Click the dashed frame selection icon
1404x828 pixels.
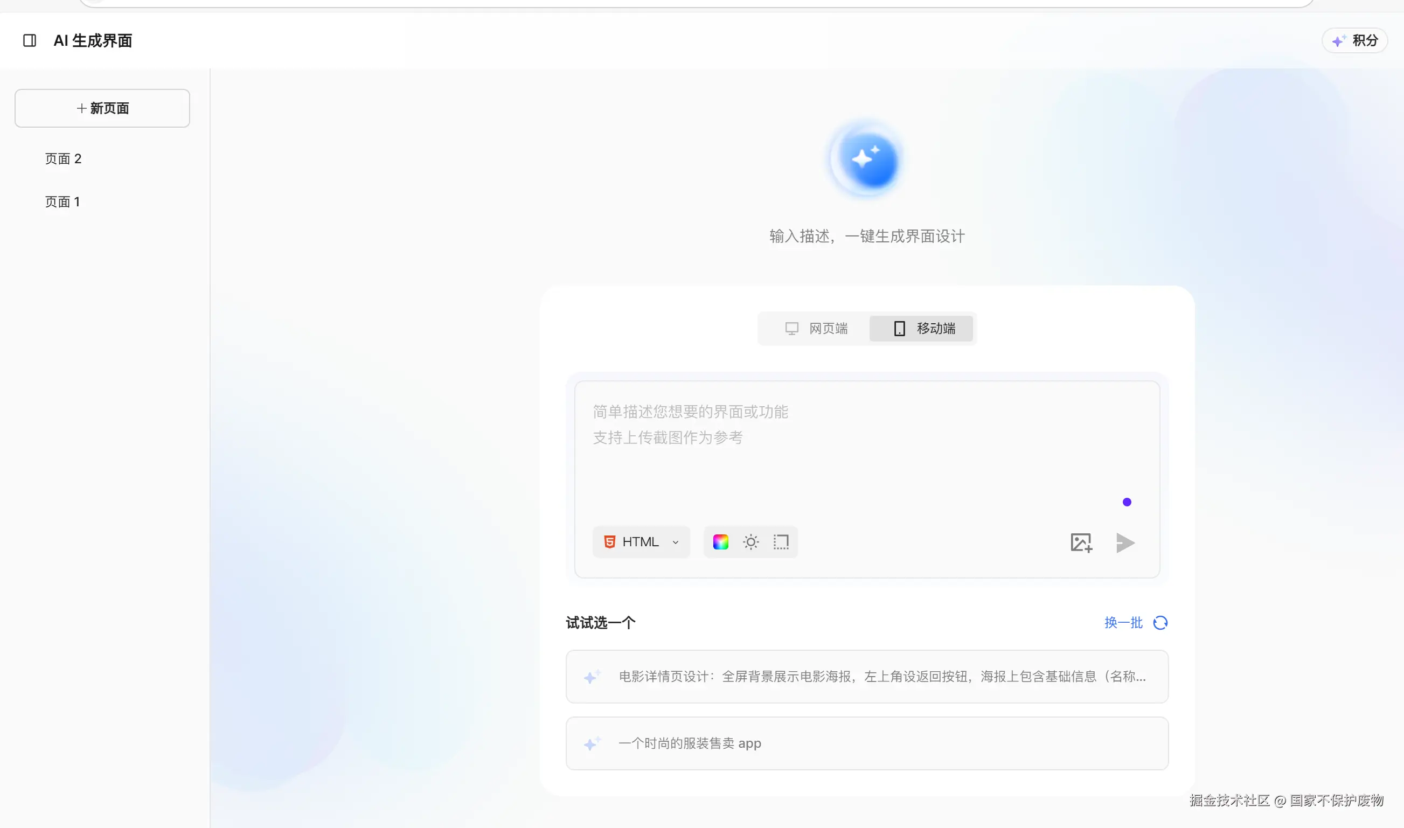(x=781, y=542)
